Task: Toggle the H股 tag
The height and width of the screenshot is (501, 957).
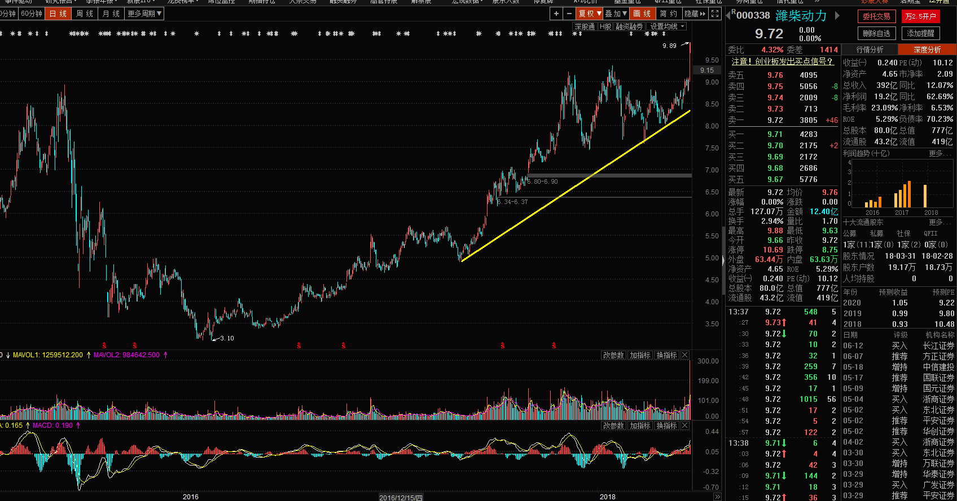Action: point(605,26)
